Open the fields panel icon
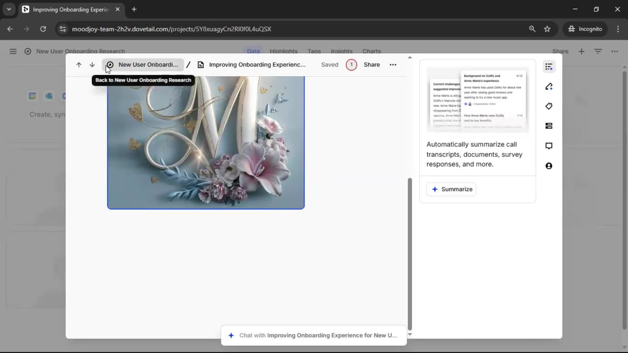Screen dimensions: 628x353 tap(549, 126)
